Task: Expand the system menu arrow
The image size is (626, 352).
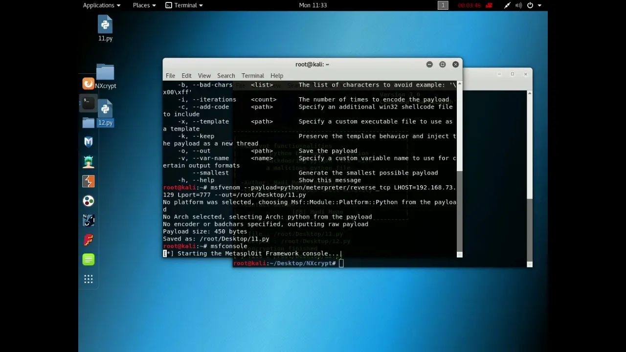Action: 539,5
